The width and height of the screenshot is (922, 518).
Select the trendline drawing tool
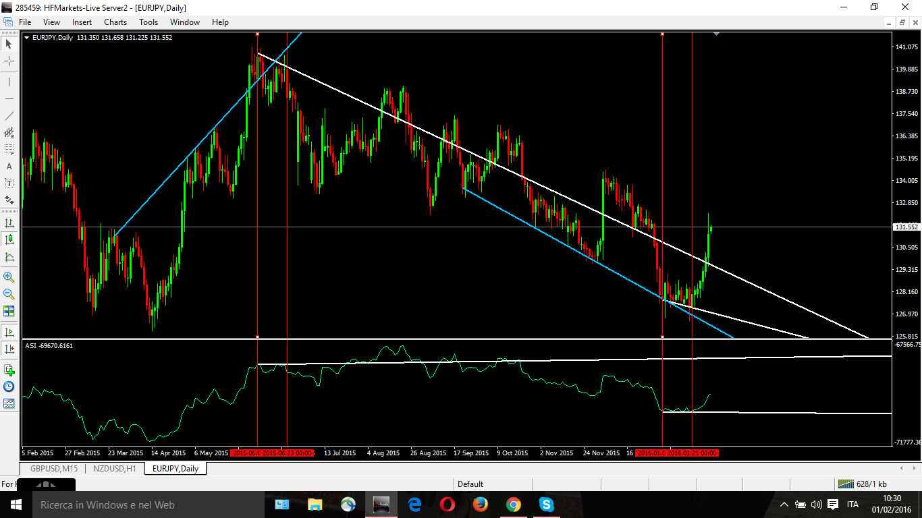(x=9, y=115)
